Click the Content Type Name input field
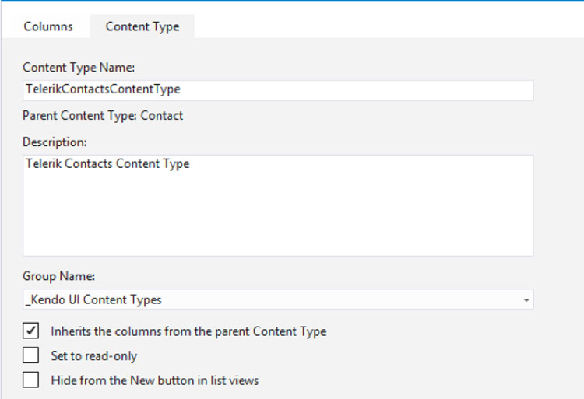This screenshot has height=399, width=584. 278,90
